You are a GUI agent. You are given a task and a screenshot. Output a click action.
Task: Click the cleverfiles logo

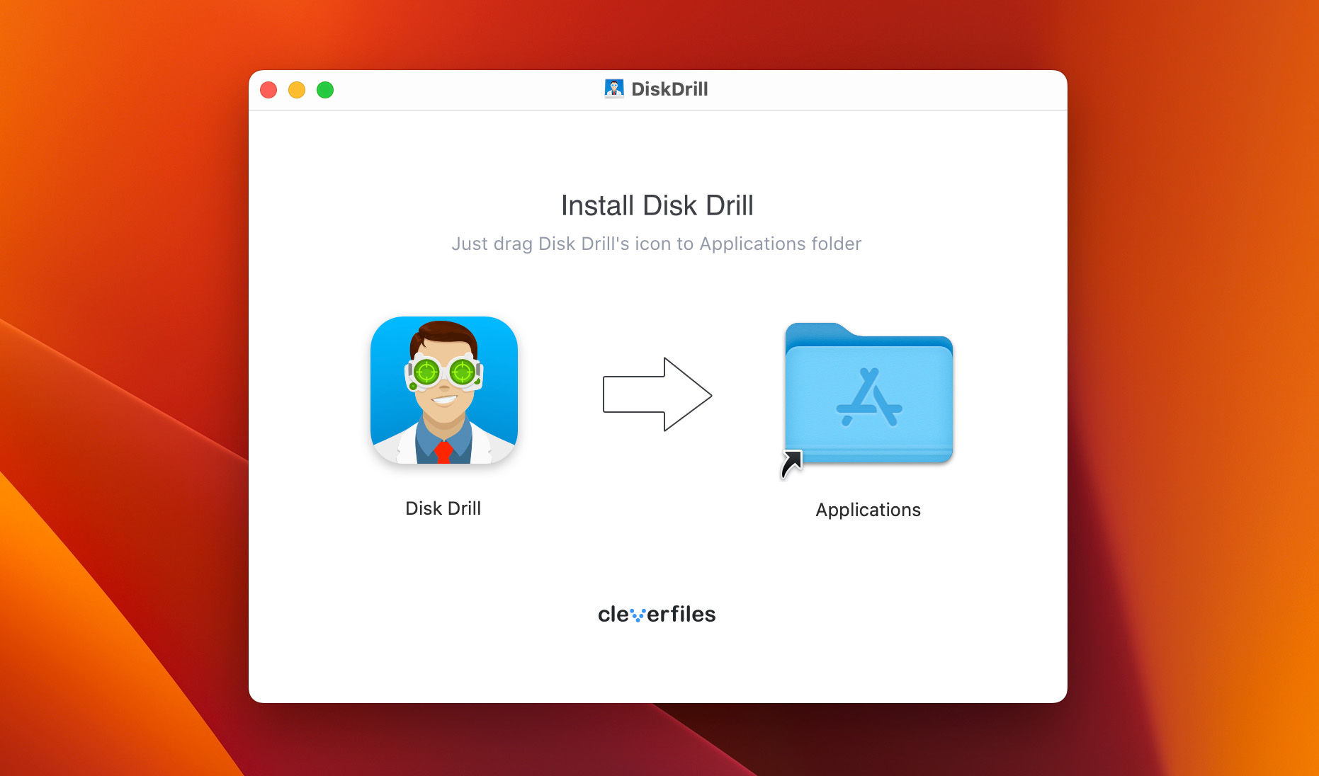click(x=657, y=614)
